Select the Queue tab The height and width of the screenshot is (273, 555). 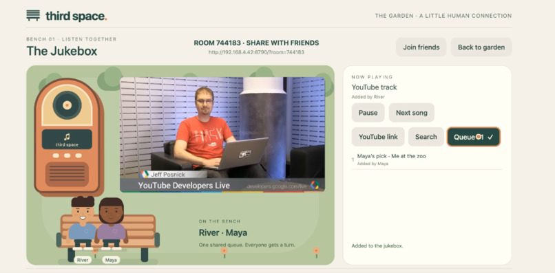pyautogui.click(x=473, y=137)
